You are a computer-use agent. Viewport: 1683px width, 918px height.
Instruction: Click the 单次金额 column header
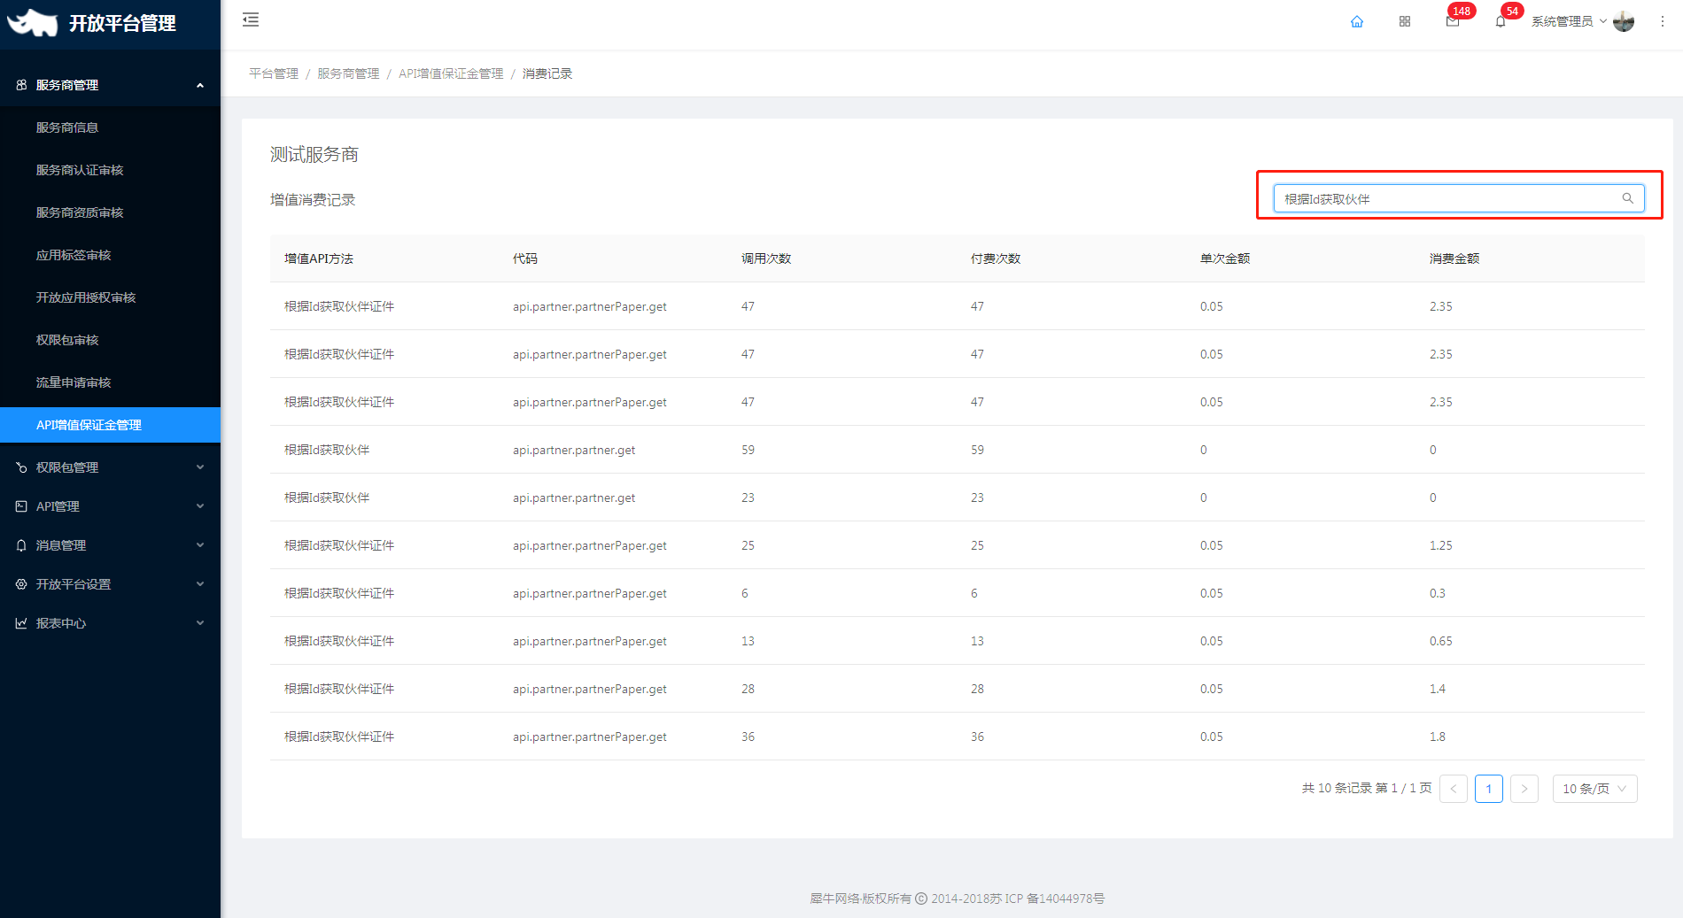click(1225, 258)
